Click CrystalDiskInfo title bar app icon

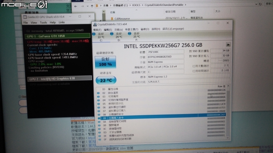[x=95, y=25]
